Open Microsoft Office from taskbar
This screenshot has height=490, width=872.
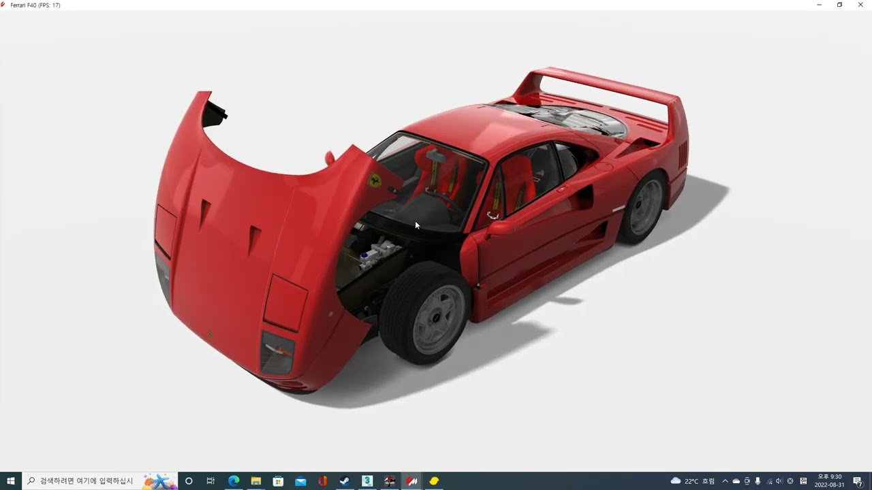click(323, 481)
